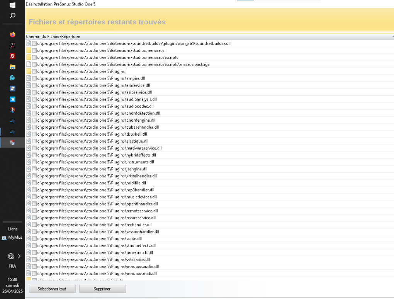394x299 pixels.
Task: Check the box for rewireservice.dll
Action: [34, 217]
